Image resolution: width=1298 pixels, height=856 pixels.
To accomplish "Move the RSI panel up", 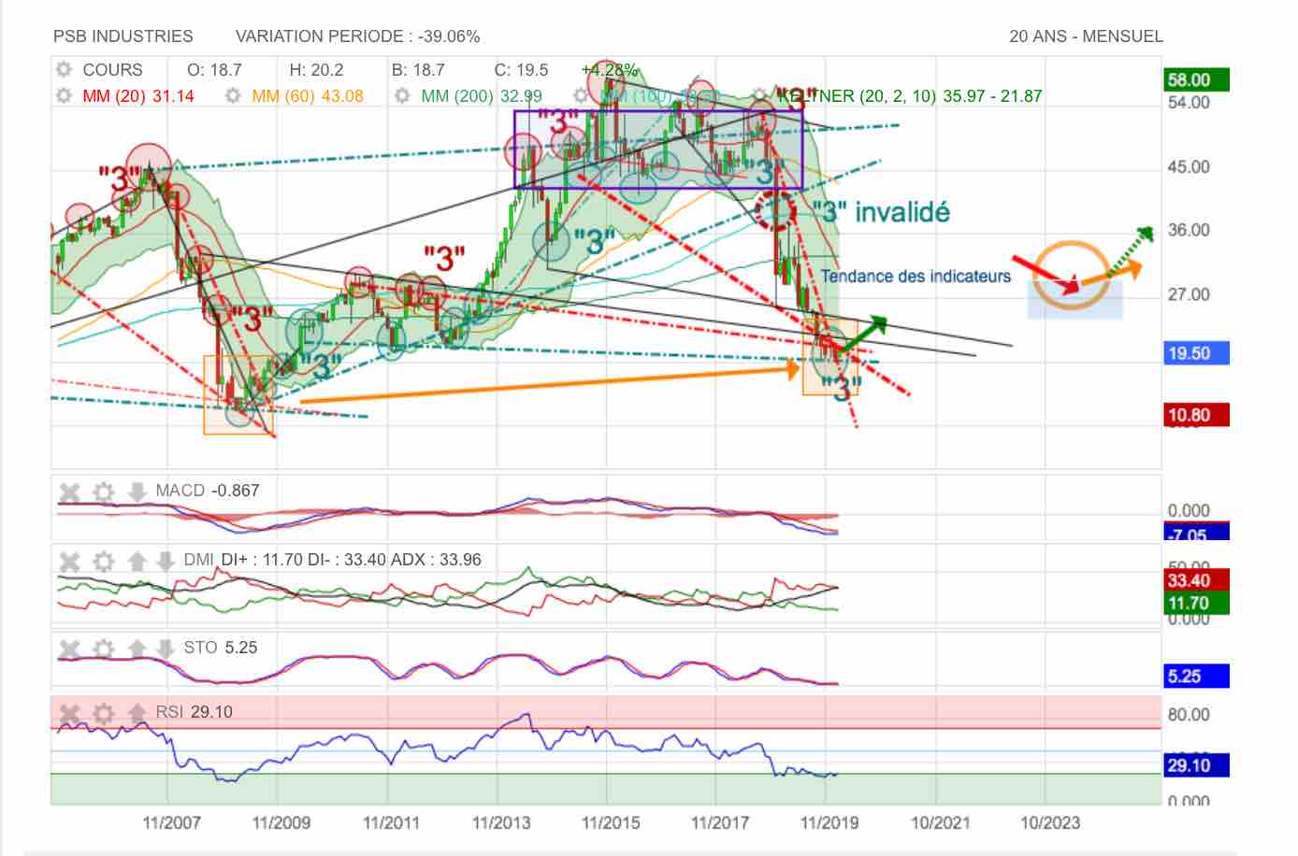I will [137, 713].
